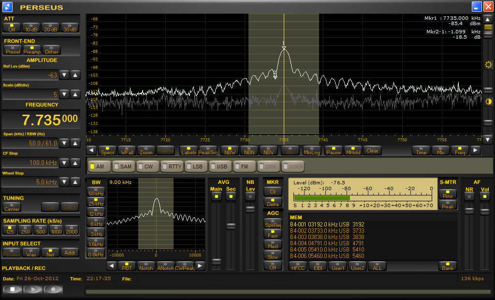Screen dimensions: 495x300
Task: Adjust the AVG Main slider
Action: coord(216,262)
